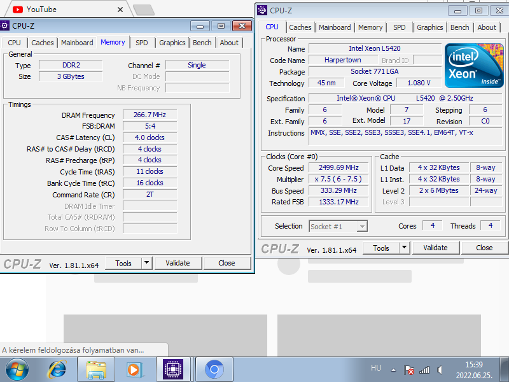Open network signal tray icon
This screenshot has height=382, width=509.
click(x=424, y=370)
